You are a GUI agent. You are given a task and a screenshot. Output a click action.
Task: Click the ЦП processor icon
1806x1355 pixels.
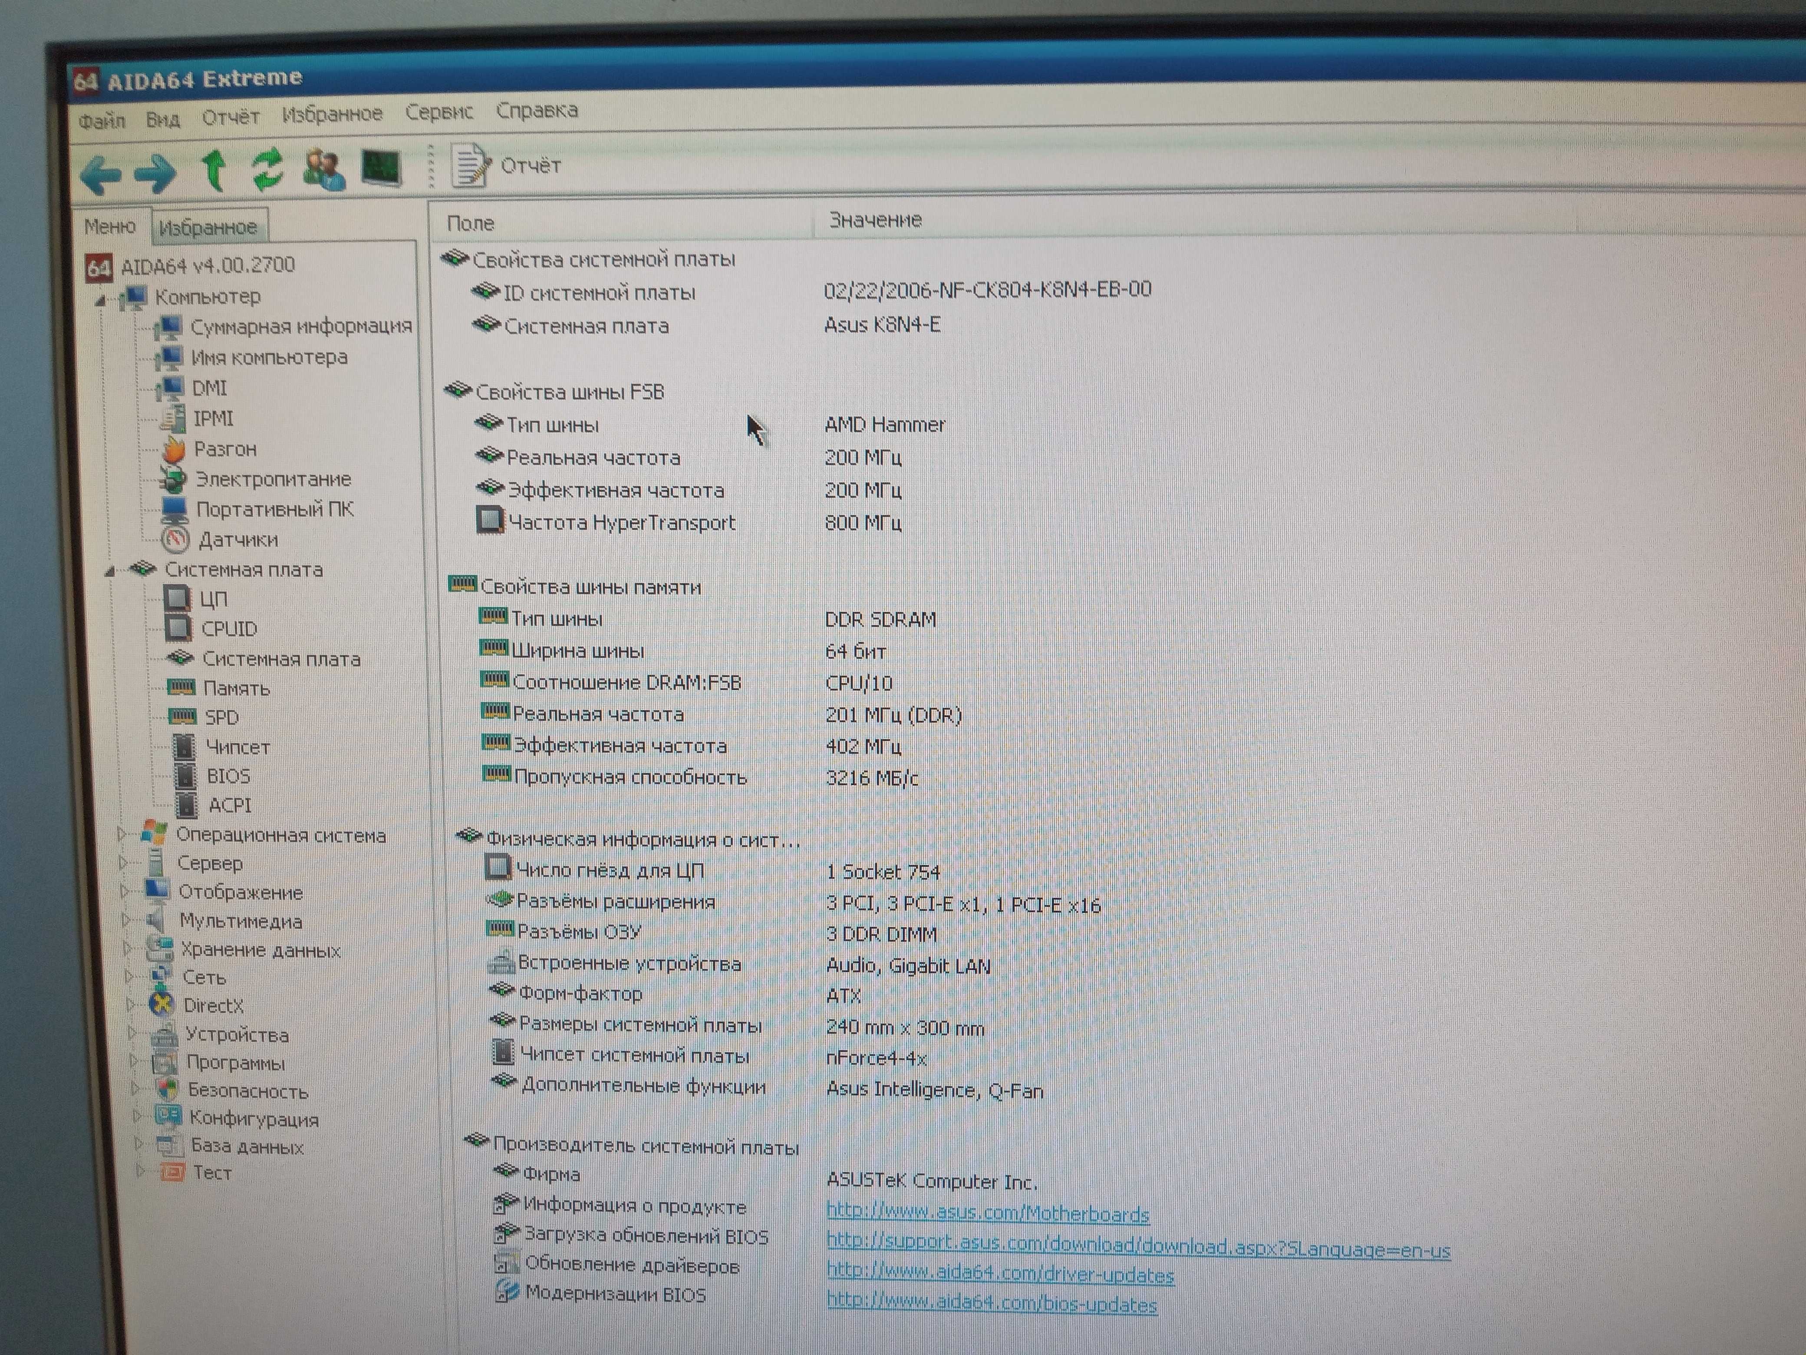point(177,599)
